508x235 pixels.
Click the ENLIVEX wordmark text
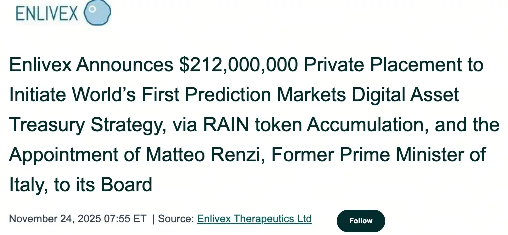coord(46,14)
